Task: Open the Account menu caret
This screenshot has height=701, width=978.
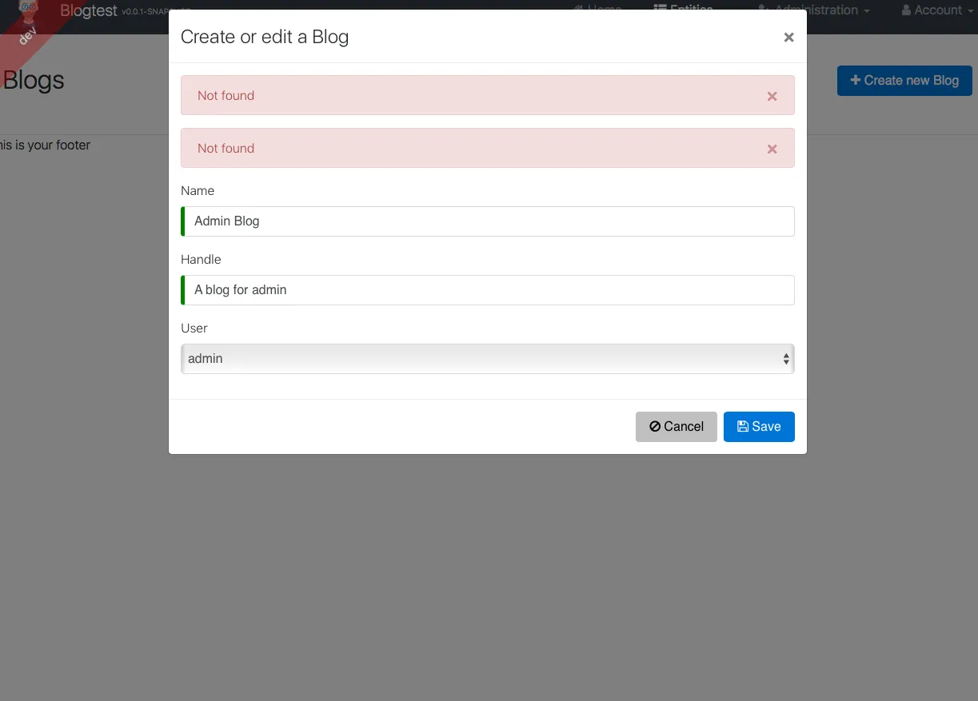Action: [969, 11]
